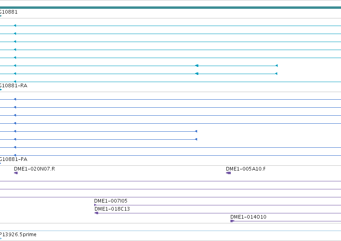341x241 pixels.
Task: Click the purple arrow marker under DME1-020N07.R
Action: [16, 173]
